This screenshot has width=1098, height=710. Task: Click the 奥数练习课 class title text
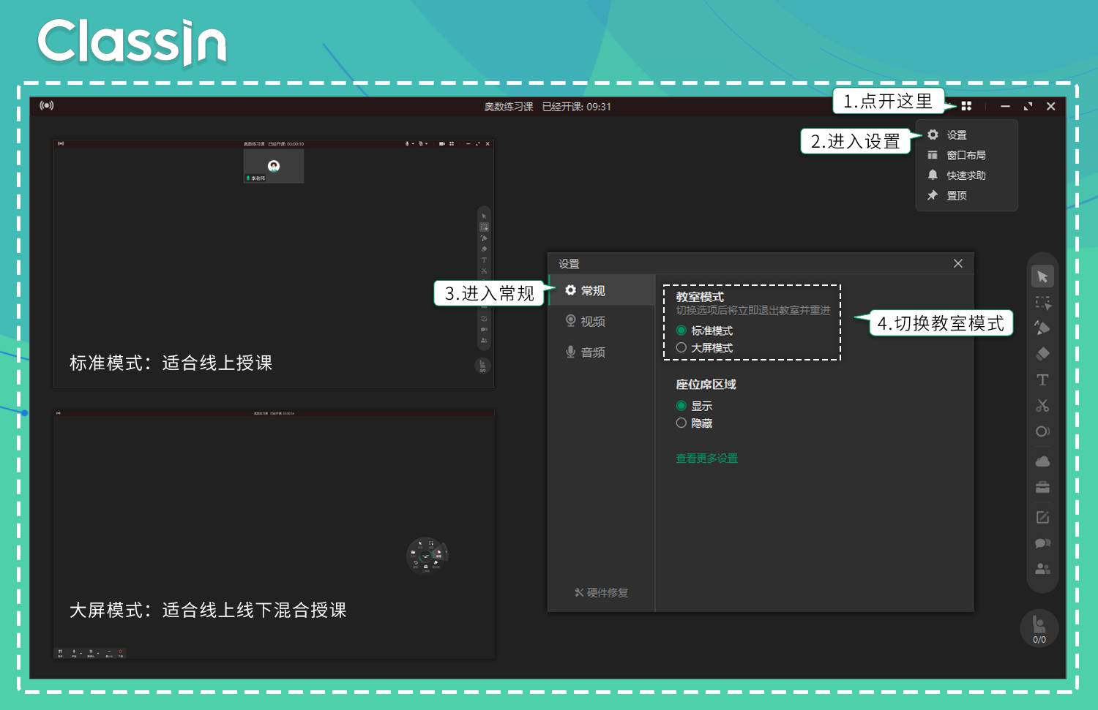point(509,107)
